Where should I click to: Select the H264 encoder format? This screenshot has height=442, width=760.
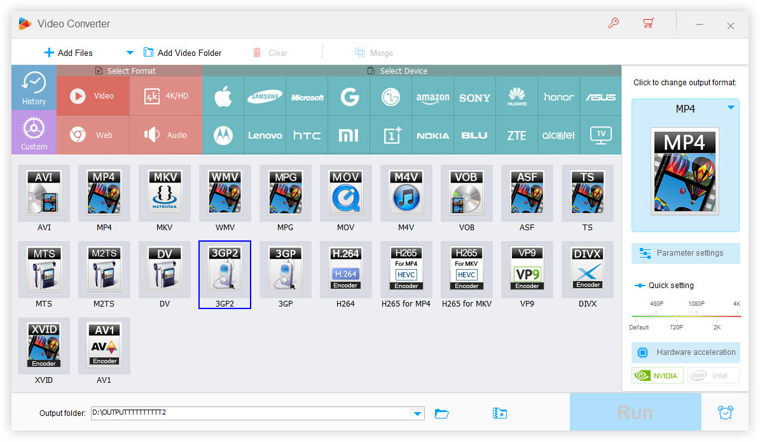pyautogui.click(x=345, y=270)
